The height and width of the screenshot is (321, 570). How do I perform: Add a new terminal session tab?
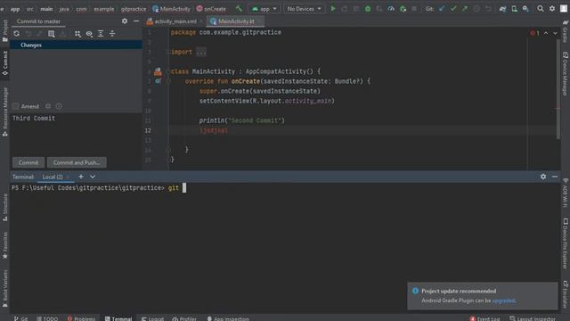[x=81, y=177]
